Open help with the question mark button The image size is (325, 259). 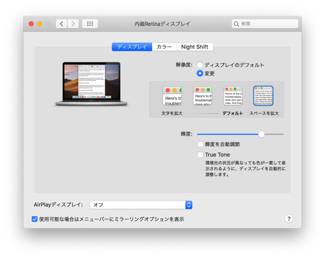(289, 219)
